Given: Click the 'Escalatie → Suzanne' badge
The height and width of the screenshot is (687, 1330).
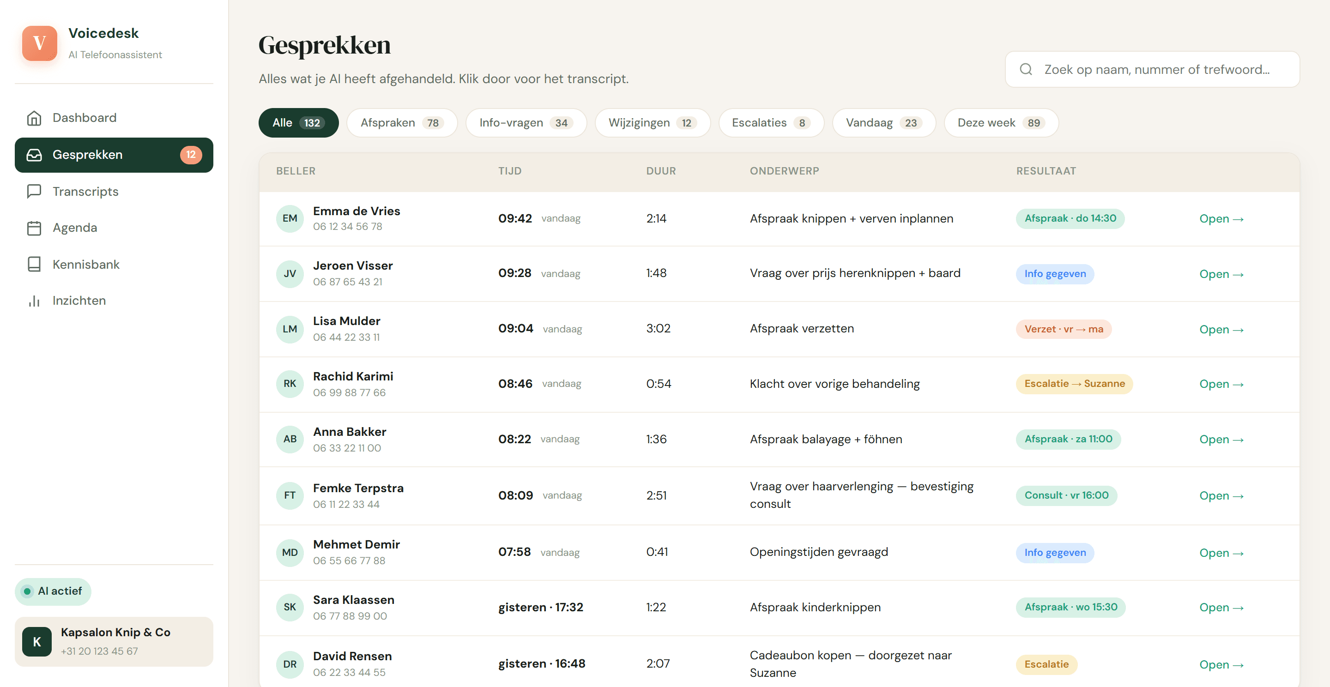Looking at the screenshot, I should point(1074,384).
